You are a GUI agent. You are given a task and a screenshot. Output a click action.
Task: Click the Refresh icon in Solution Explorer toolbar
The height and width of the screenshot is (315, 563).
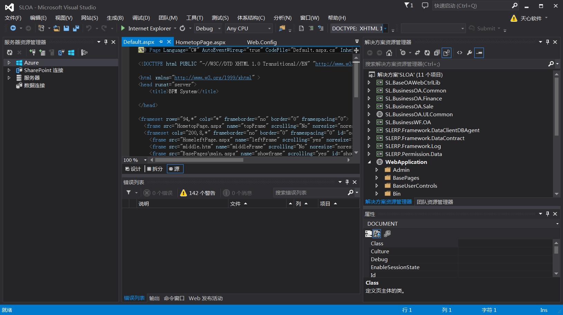tap(427, 53)
